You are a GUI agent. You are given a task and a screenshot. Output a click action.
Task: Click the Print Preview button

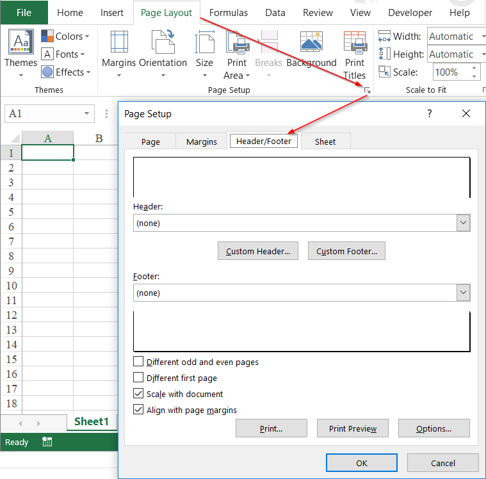pyautogui.click(x=352, y=428)
